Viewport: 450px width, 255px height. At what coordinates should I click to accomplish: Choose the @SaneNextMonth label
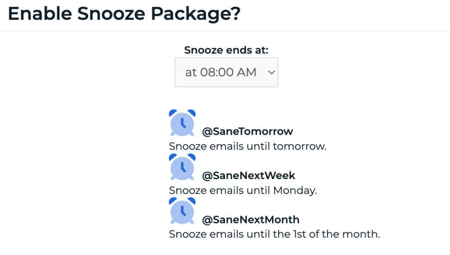(x=250, y=219)
